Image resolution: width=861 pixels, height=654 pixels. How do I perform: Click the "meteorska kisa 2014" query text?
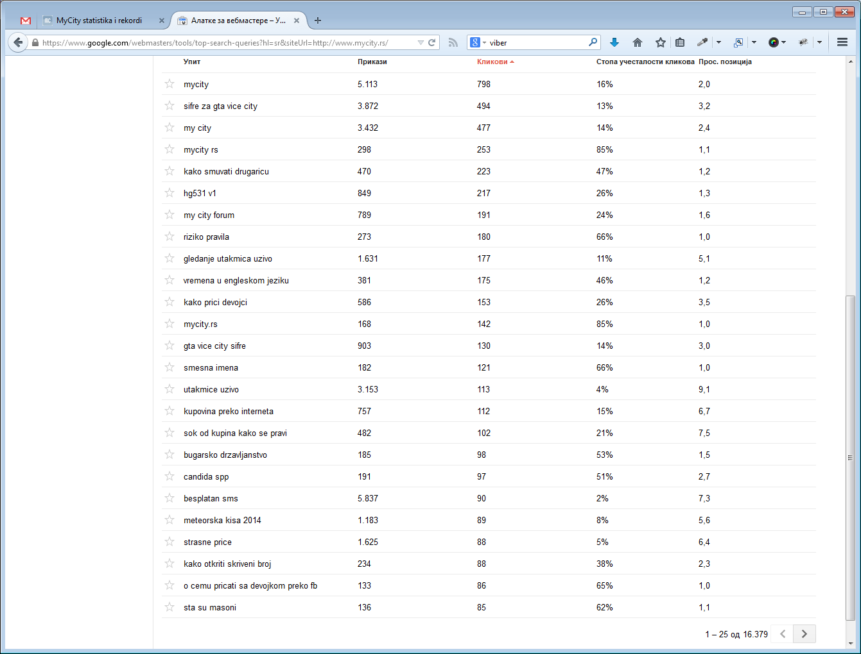click(x=222, y=520)
